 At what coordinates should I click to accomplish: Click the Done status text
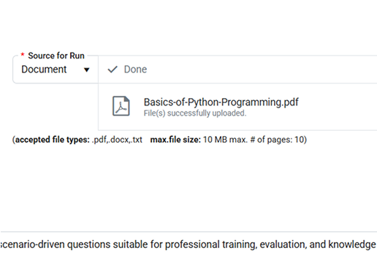(135, 69)
